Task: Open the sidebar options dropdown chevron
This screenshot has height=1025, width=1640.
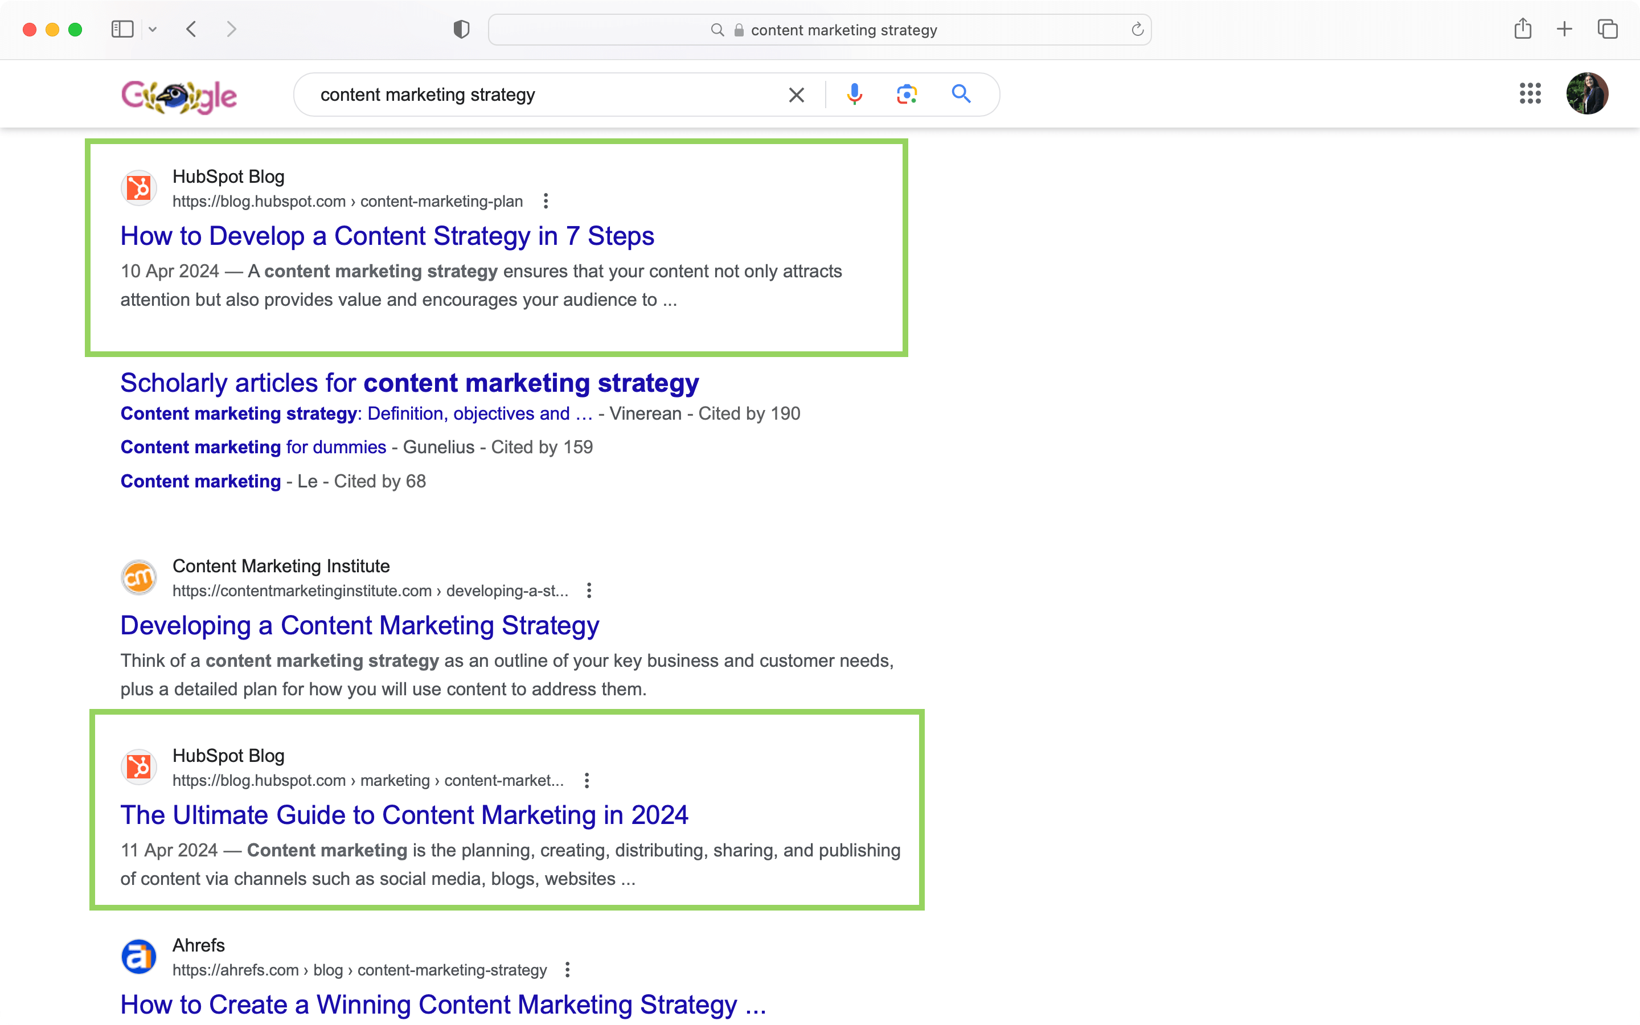Action: [x=153, y=29]
